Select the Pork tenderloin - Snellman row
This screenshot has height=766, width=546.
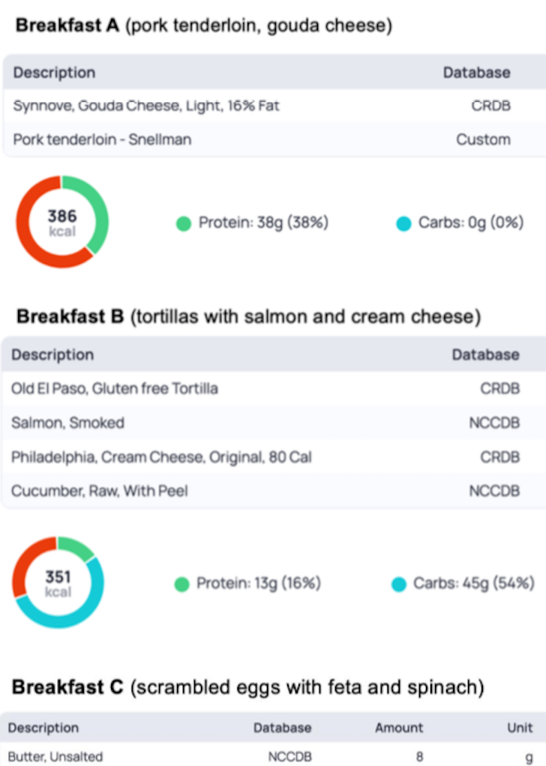pyautogui.click(x=274, y=139)
